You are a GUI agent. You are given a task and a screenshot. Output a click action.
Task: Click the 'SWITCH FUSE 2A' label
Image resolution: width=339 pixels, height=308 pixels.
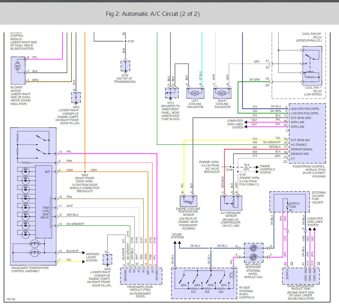pos(294,207)
